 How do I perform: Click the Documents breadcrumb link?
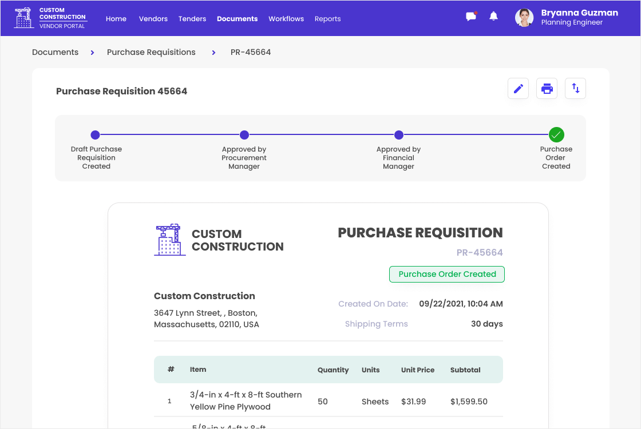pos(55,52)
